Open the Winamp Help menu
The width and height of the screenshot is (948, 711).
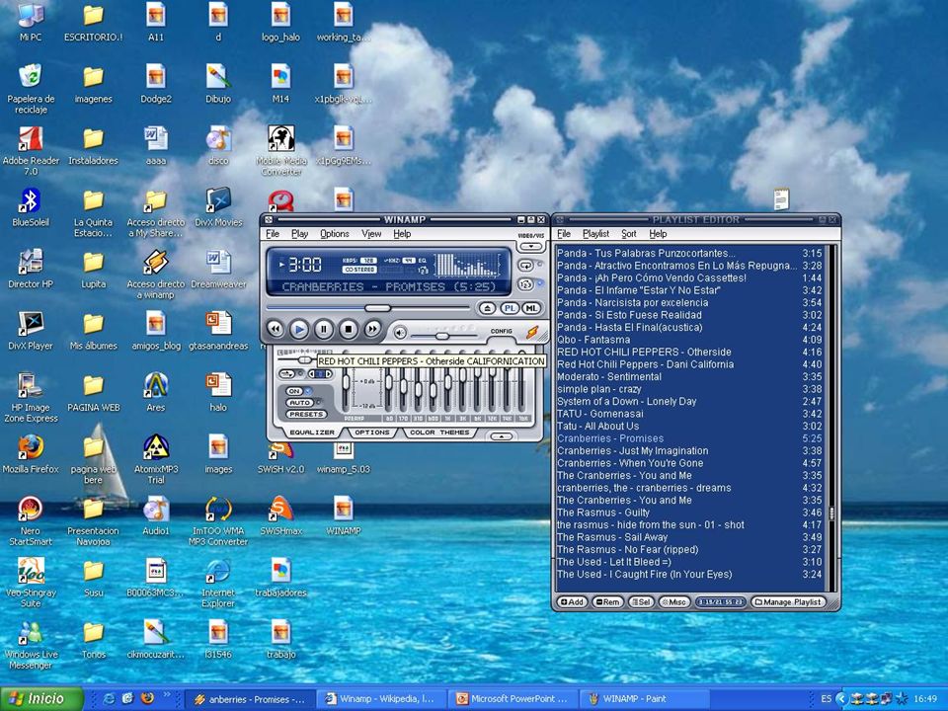click(402, 234)
